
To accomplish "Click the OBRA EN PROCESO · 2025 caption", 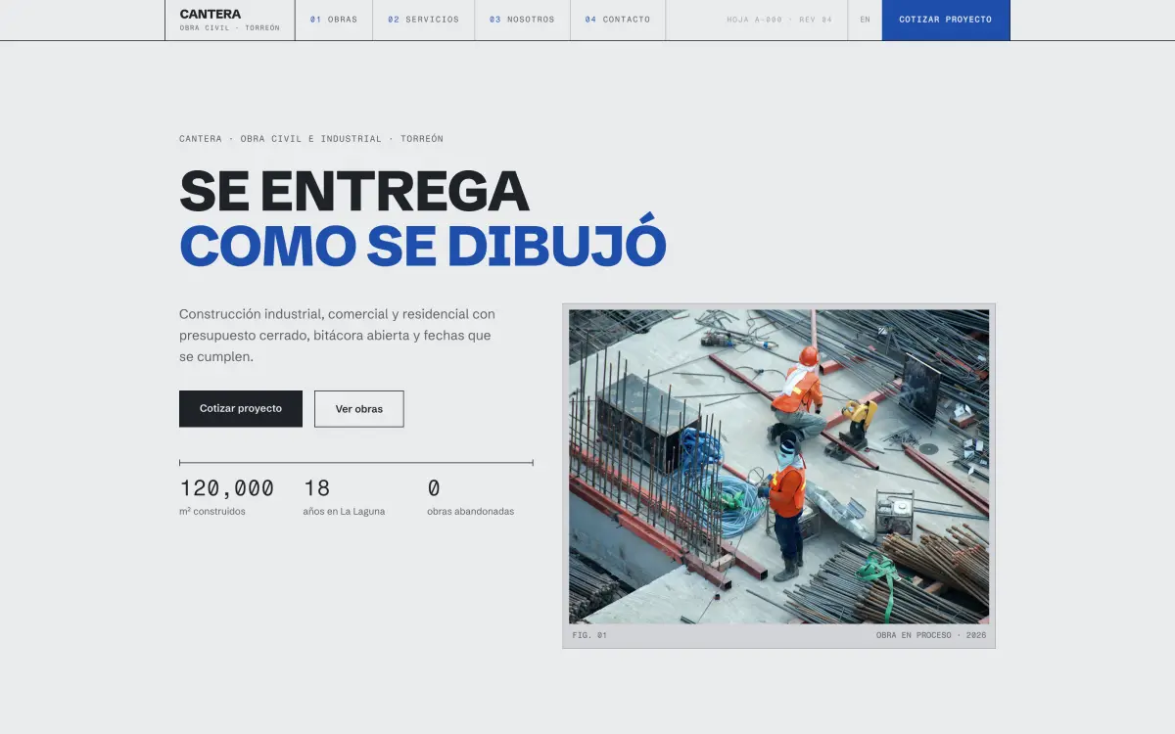I will tap(931, 635).
